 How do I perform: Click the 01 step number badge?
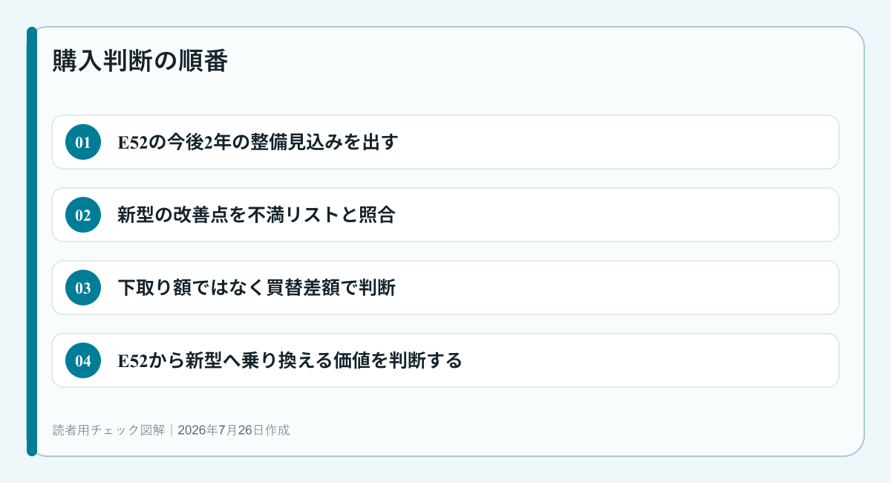(x=83, y=142)
